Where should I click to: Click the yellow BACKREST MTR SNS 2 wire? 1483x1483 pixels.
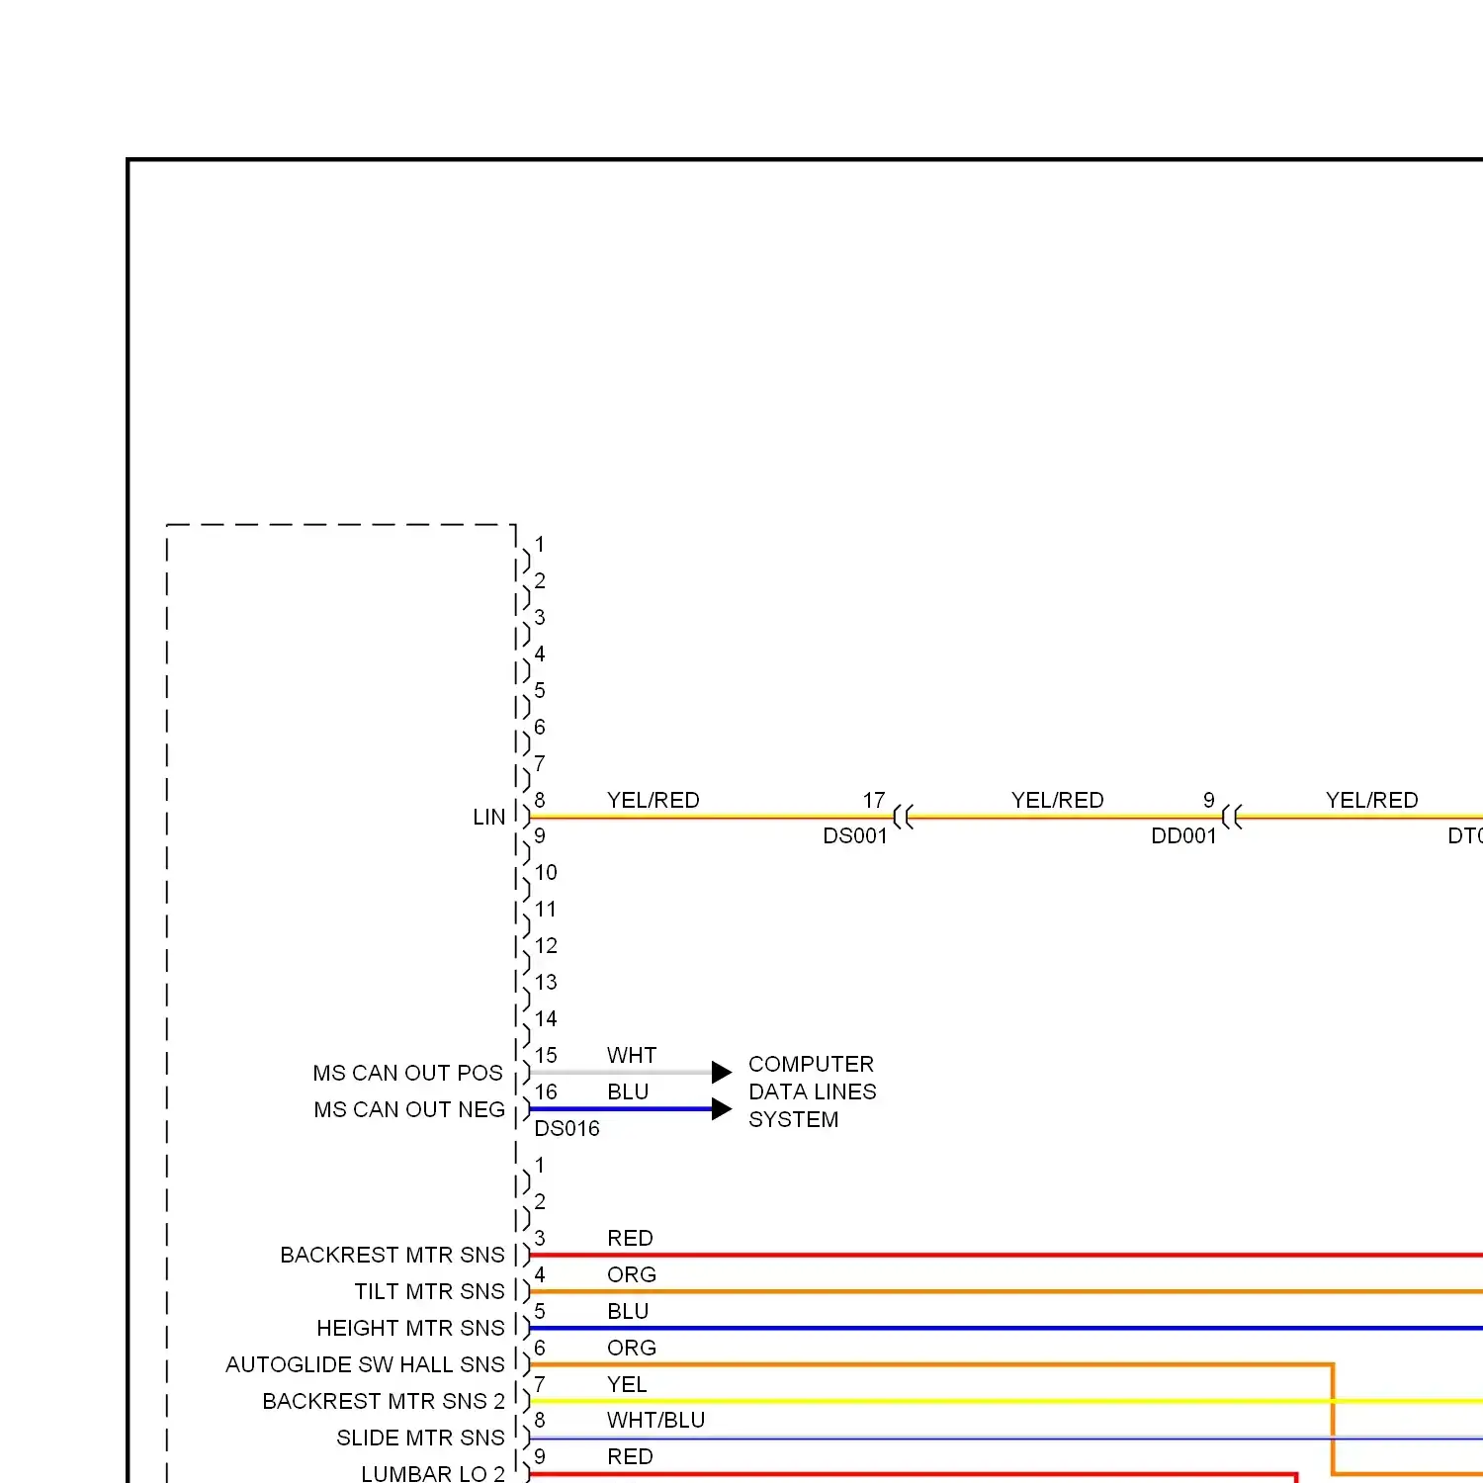(x=1006, y=1401)
